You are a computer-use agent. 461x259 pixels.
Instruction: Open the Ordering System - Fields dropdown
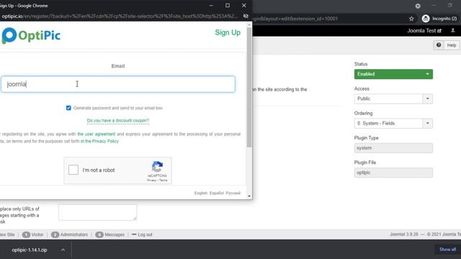click(x=393, y=123)
